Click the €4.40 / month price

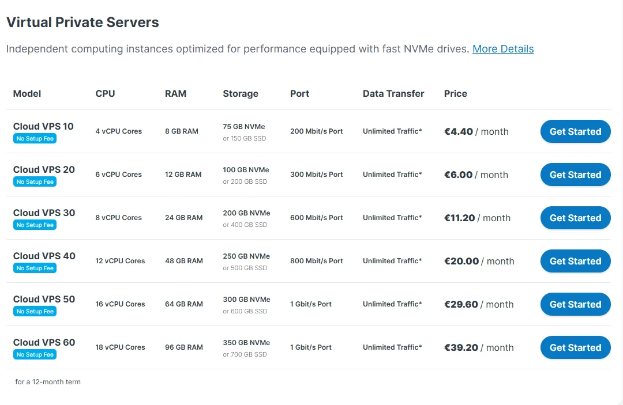(x=476, y=131)
